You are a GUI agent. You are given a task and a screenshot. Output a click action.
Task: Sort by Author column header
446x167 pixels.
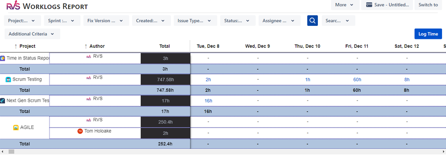[x=95, y=46]
